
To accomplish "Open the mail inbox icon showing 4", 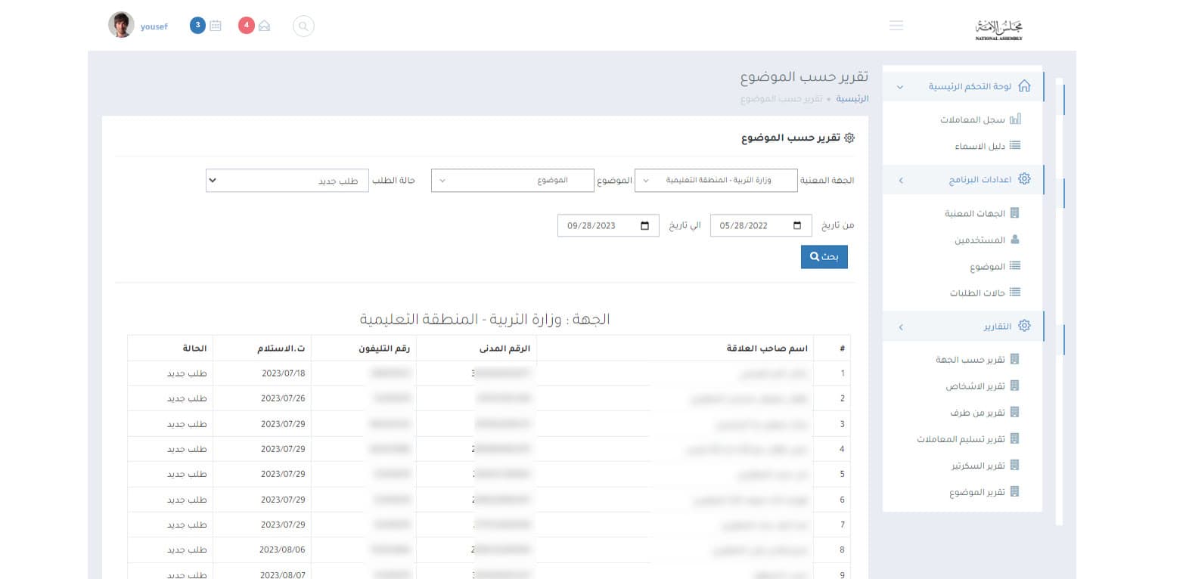I will [x=264, y=26].
